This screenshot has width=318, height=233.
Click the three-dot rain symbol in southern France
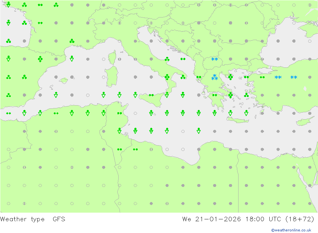click(x=72, y=41)
